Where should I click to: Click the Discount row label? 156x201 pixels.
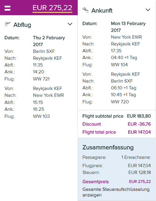click(x=92, y=124)
